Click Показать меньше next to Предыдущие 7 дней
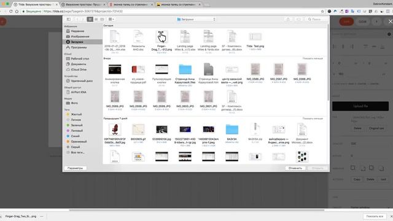Screen dimensions: 393x221 click(313, 118)
